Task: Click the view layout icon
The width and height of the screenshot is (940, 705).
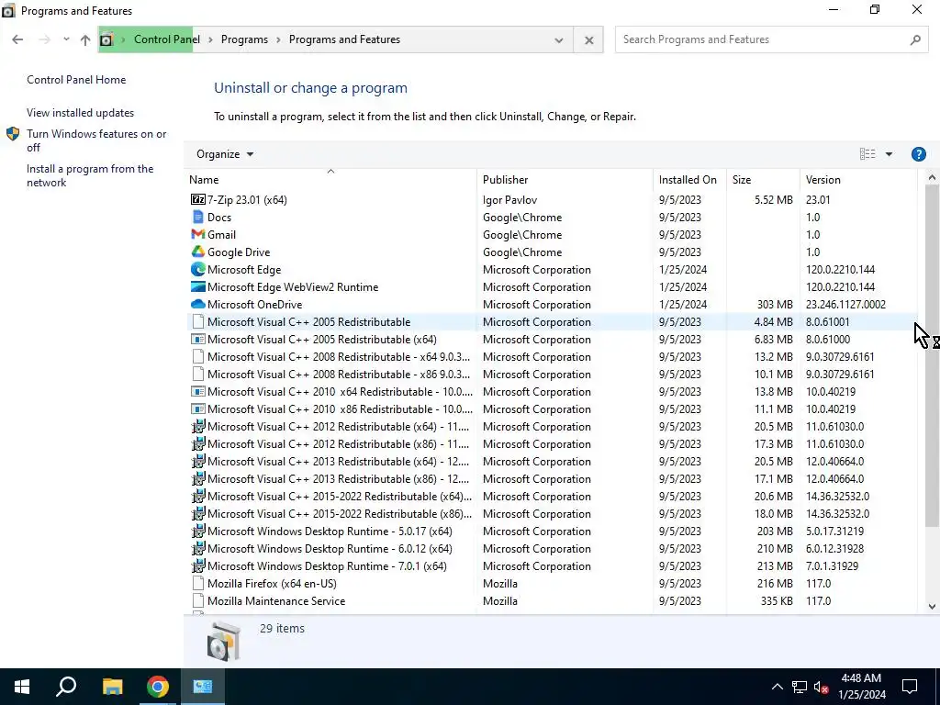Action: pyautogui.click(x=867, y=154)
